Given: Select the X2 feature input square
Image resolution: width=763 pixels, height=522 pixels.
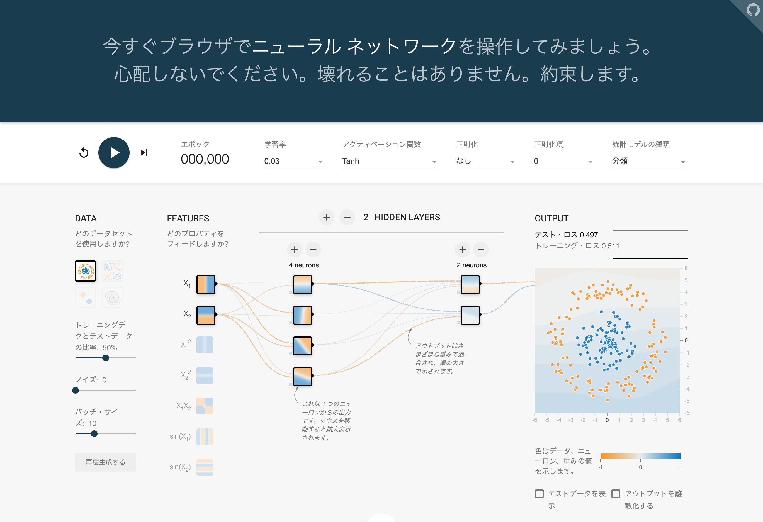Looking at the screenshot, I should [x=206, y=316].
